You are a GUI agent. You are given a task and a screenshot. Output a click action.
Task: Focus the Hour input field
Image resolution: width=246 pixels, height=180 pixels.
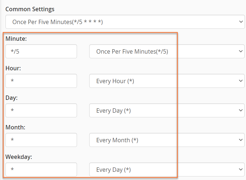pyautogui.click(x=41, y=81)
